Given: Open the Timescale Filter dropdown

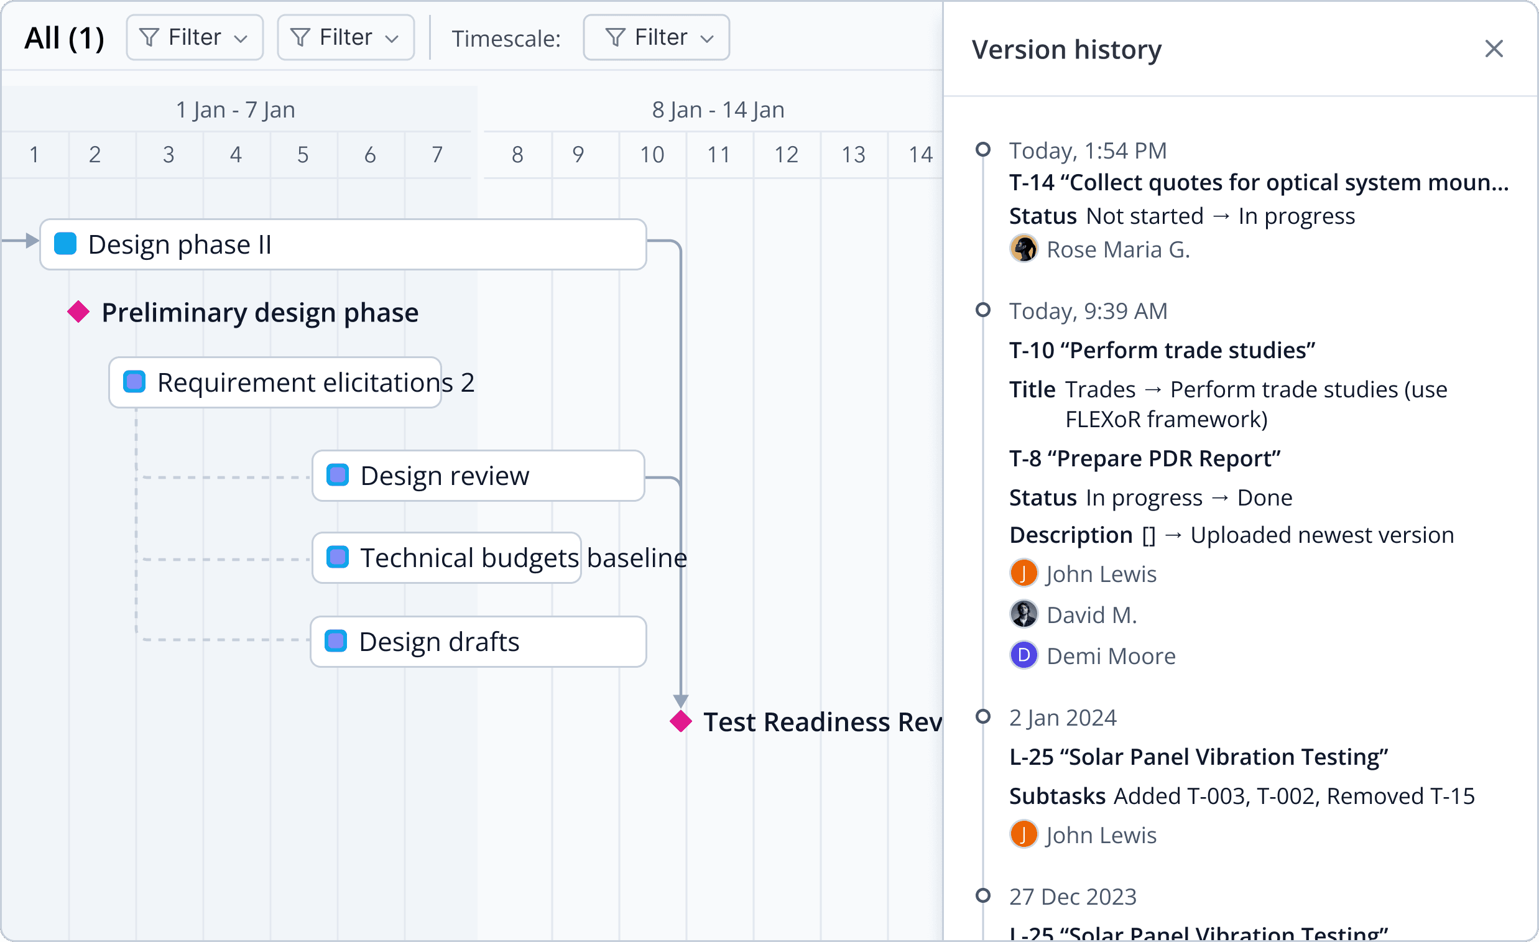Looking at the screenshot, I should point(655,36).
